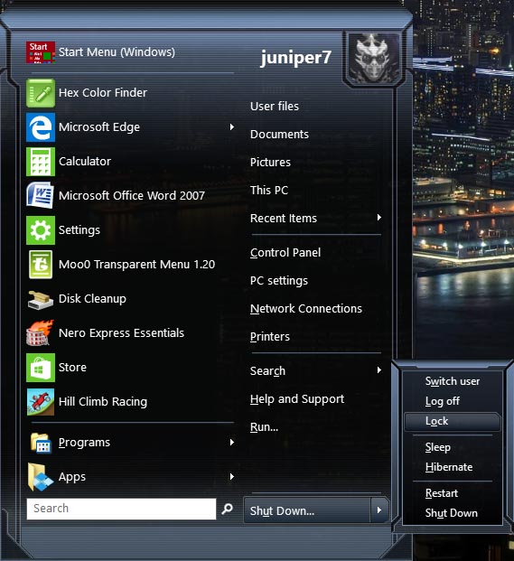Viewport: 514px width, 561px height.
Task: Launch Word 2007 from its document icon
Action: (x=41, y=196)
